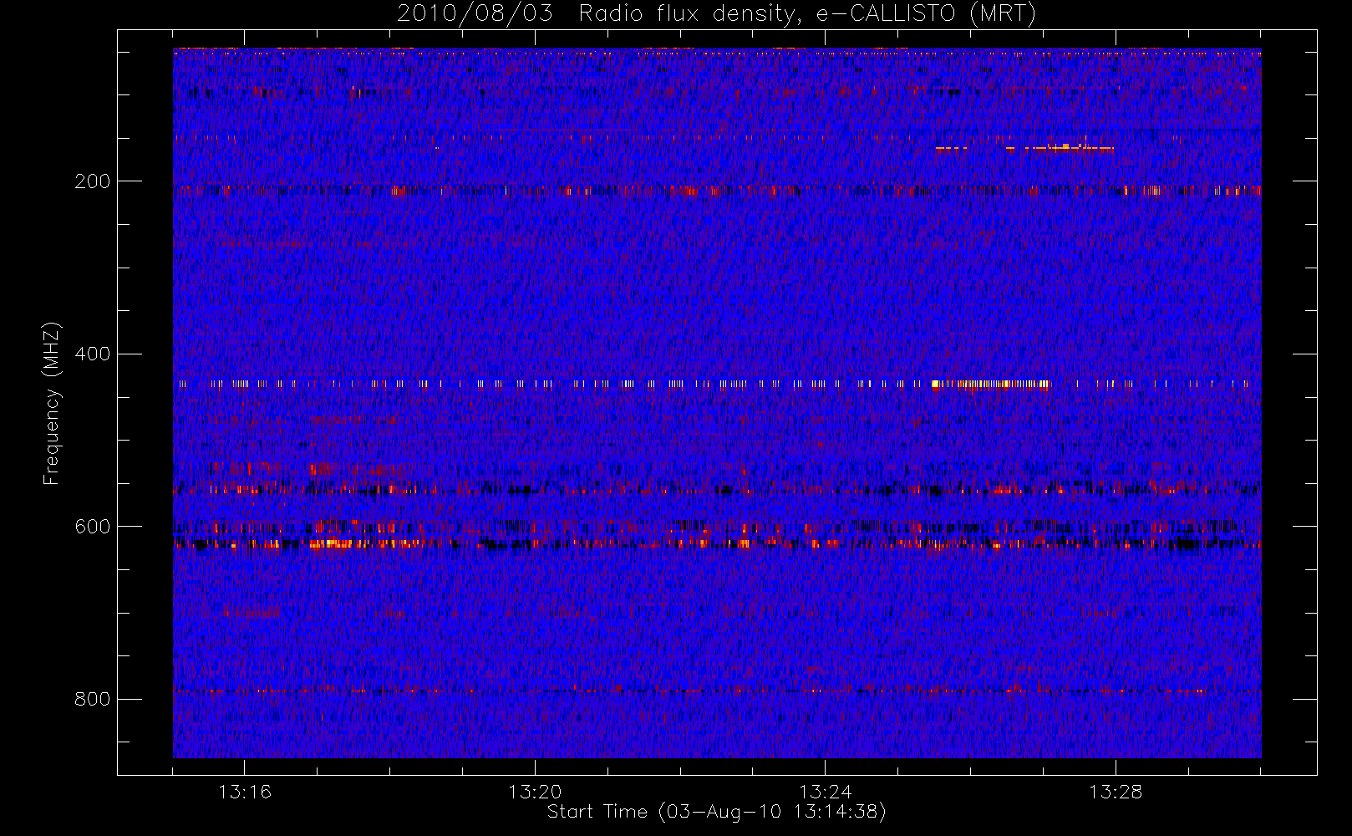The height and width of the screenshot is (836, 1352).
Task: Select the 600 frequency tick label
Action: [x=92, y=527]
